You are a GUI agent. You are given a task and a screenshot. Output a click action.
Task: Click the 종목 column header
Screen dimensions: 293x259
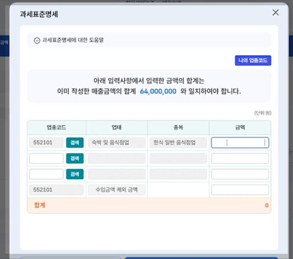pyautogui.click(x=178, y=127)
